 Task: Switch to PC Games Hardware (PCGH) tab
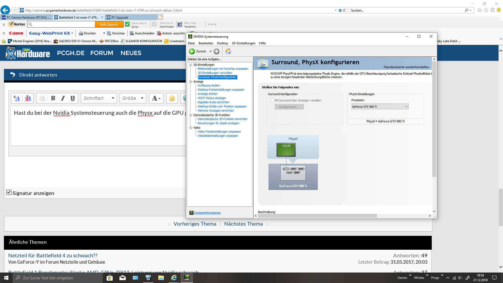[26, 18]
